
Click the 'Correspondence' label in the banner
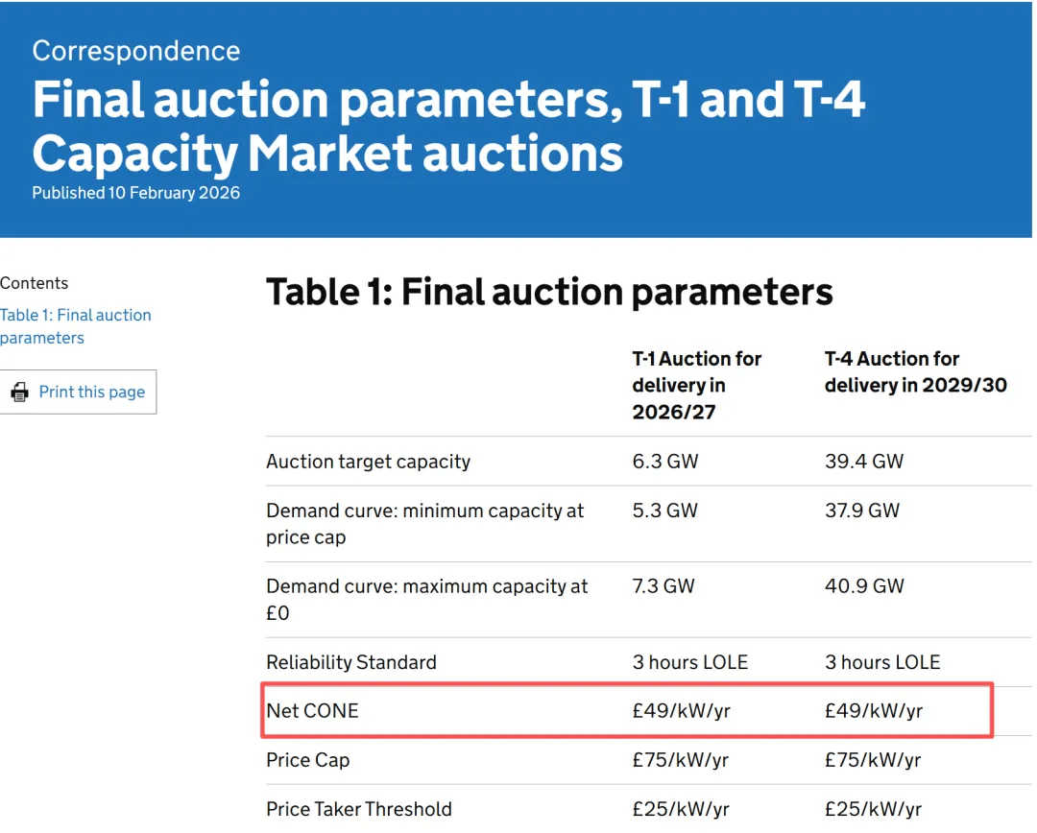[136, 51]
